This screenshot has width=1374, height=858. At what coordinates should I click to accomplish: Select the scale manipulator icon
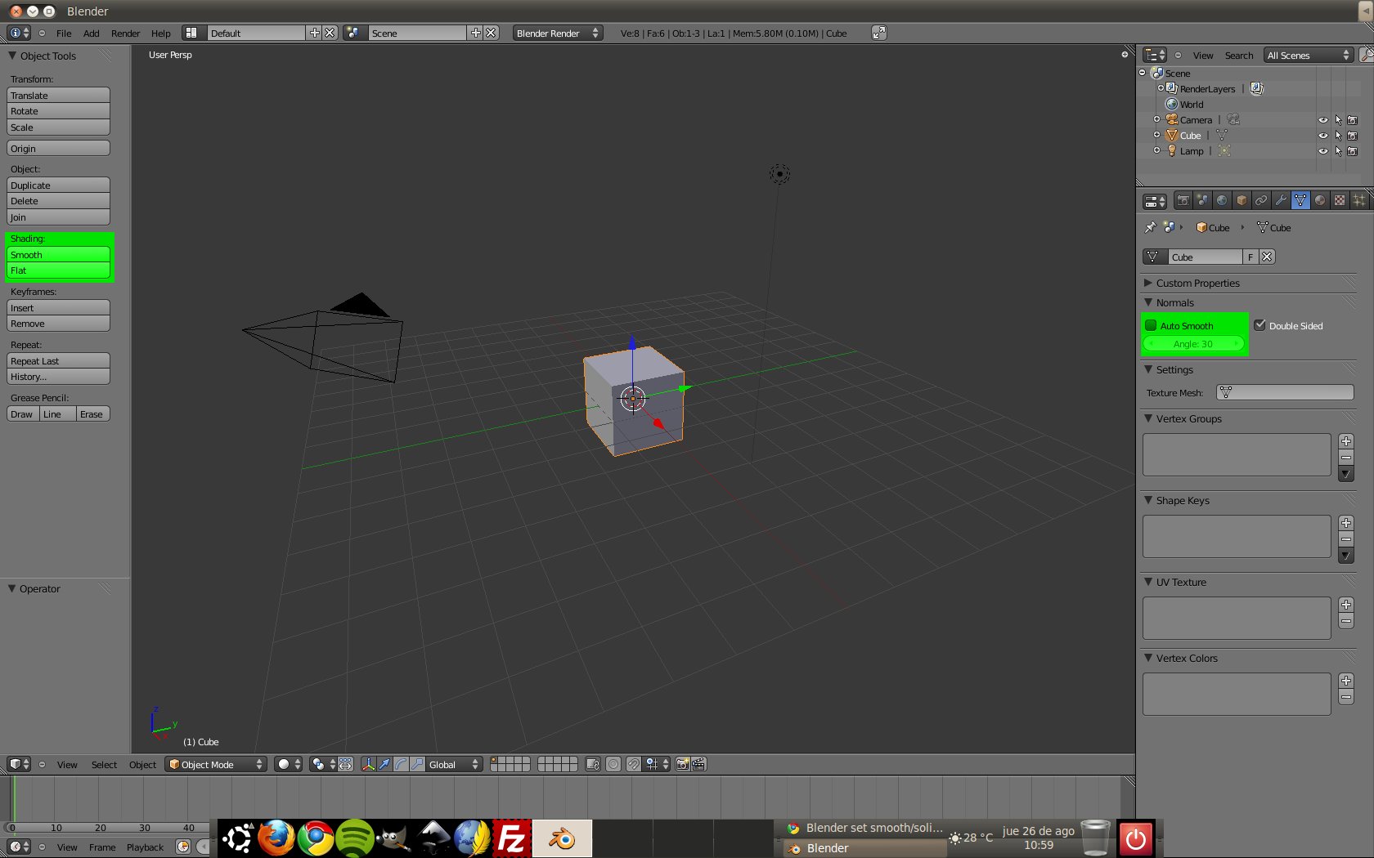pyautogui.click(x=417, y=764)
